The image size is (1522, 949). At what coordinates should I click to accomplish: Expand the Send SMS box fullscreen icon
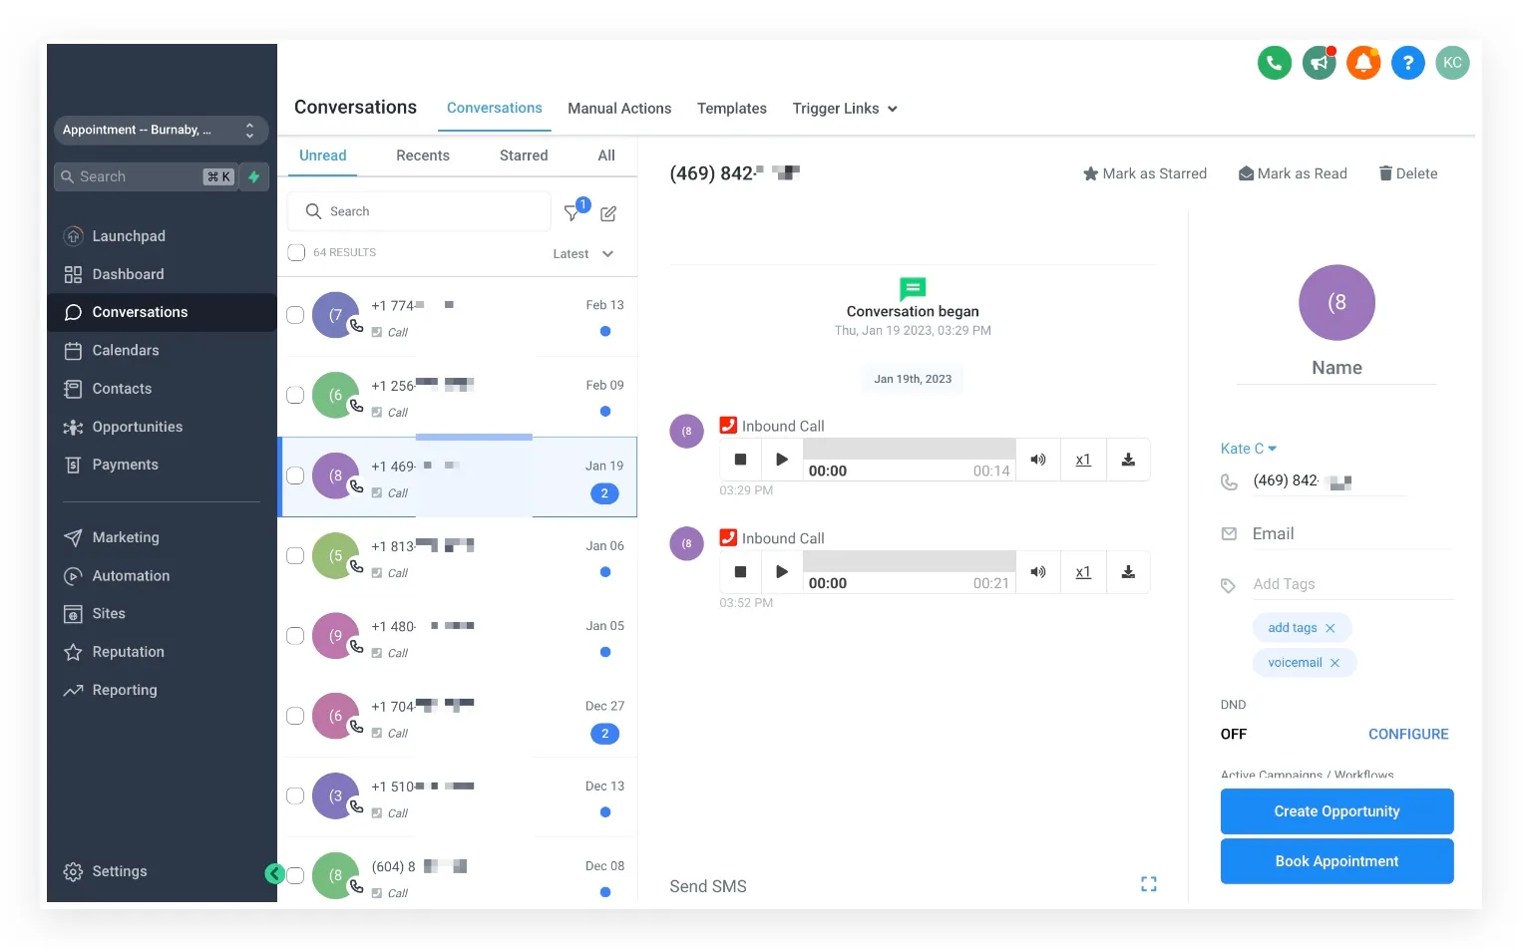[1149, 884]
